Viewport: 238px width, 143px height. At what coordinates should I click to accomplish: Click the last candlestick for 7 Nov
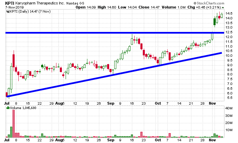coord(222,16)
